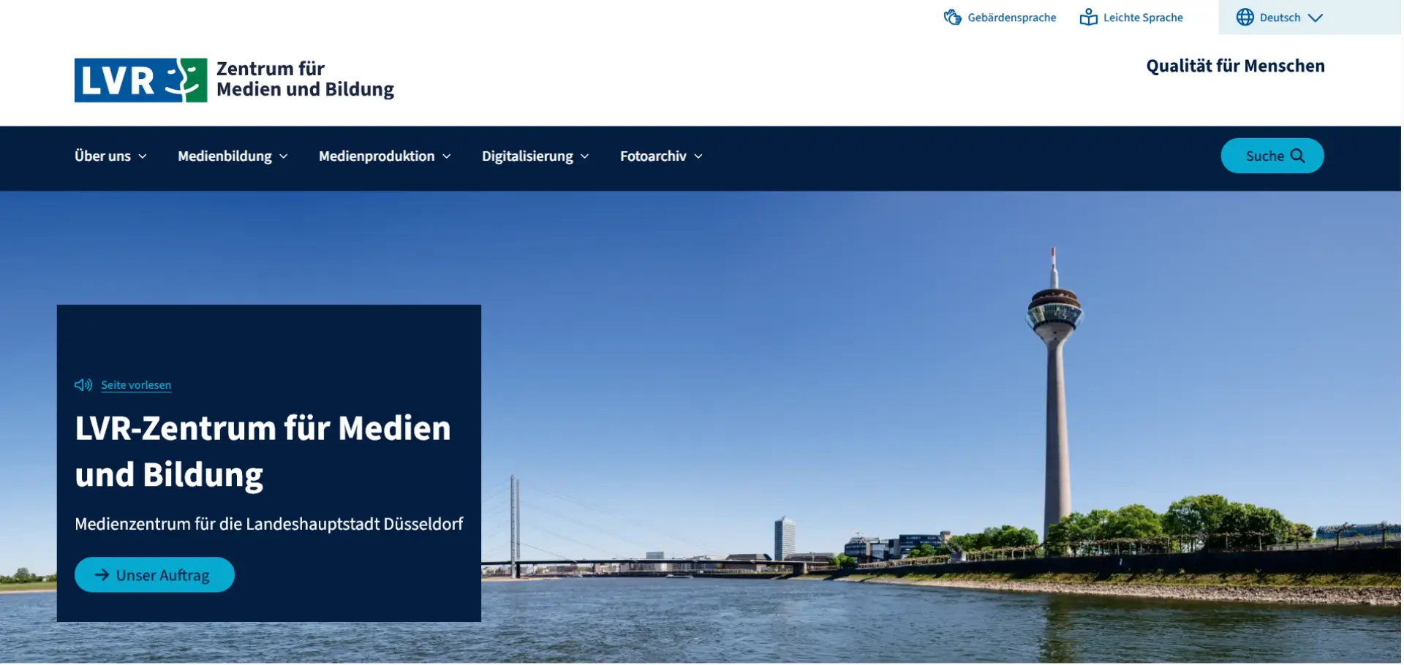Click the Qualität für Menschen slogan
Viewport: 1404px width, 665px height.
1235,66
